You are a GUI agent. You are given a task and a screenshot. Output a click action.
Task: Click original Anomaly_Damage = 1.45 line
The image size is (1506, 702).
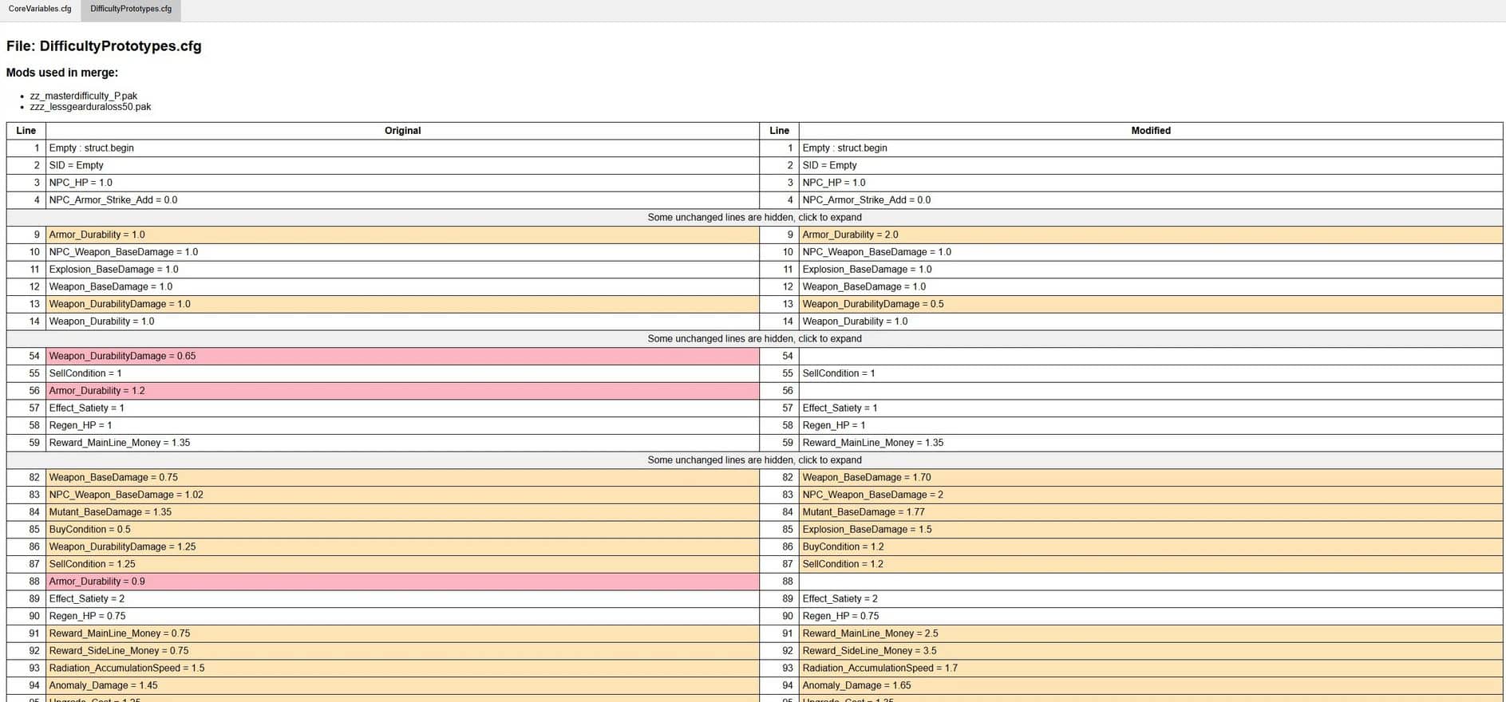click(103, 685)
